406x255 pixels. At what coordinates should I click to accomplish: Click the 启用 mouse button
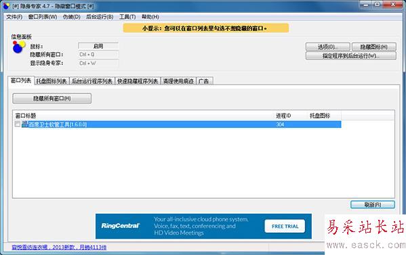tap(98, 46)
